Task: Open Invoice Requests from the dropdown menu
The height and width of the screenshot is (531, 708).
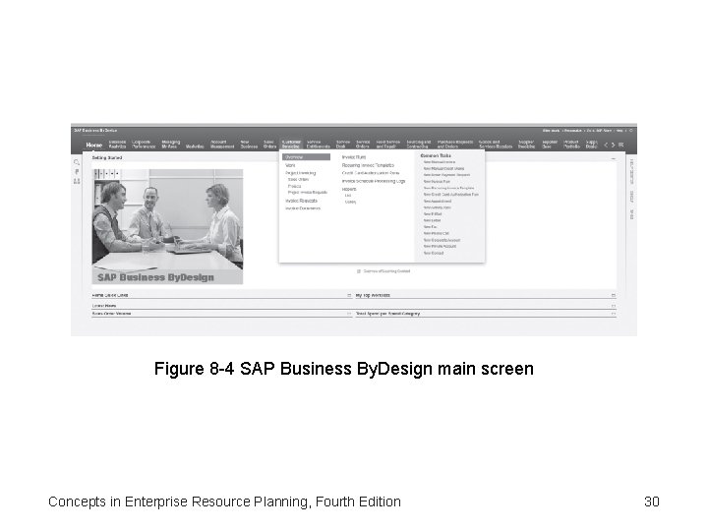Action: [301, 201]
